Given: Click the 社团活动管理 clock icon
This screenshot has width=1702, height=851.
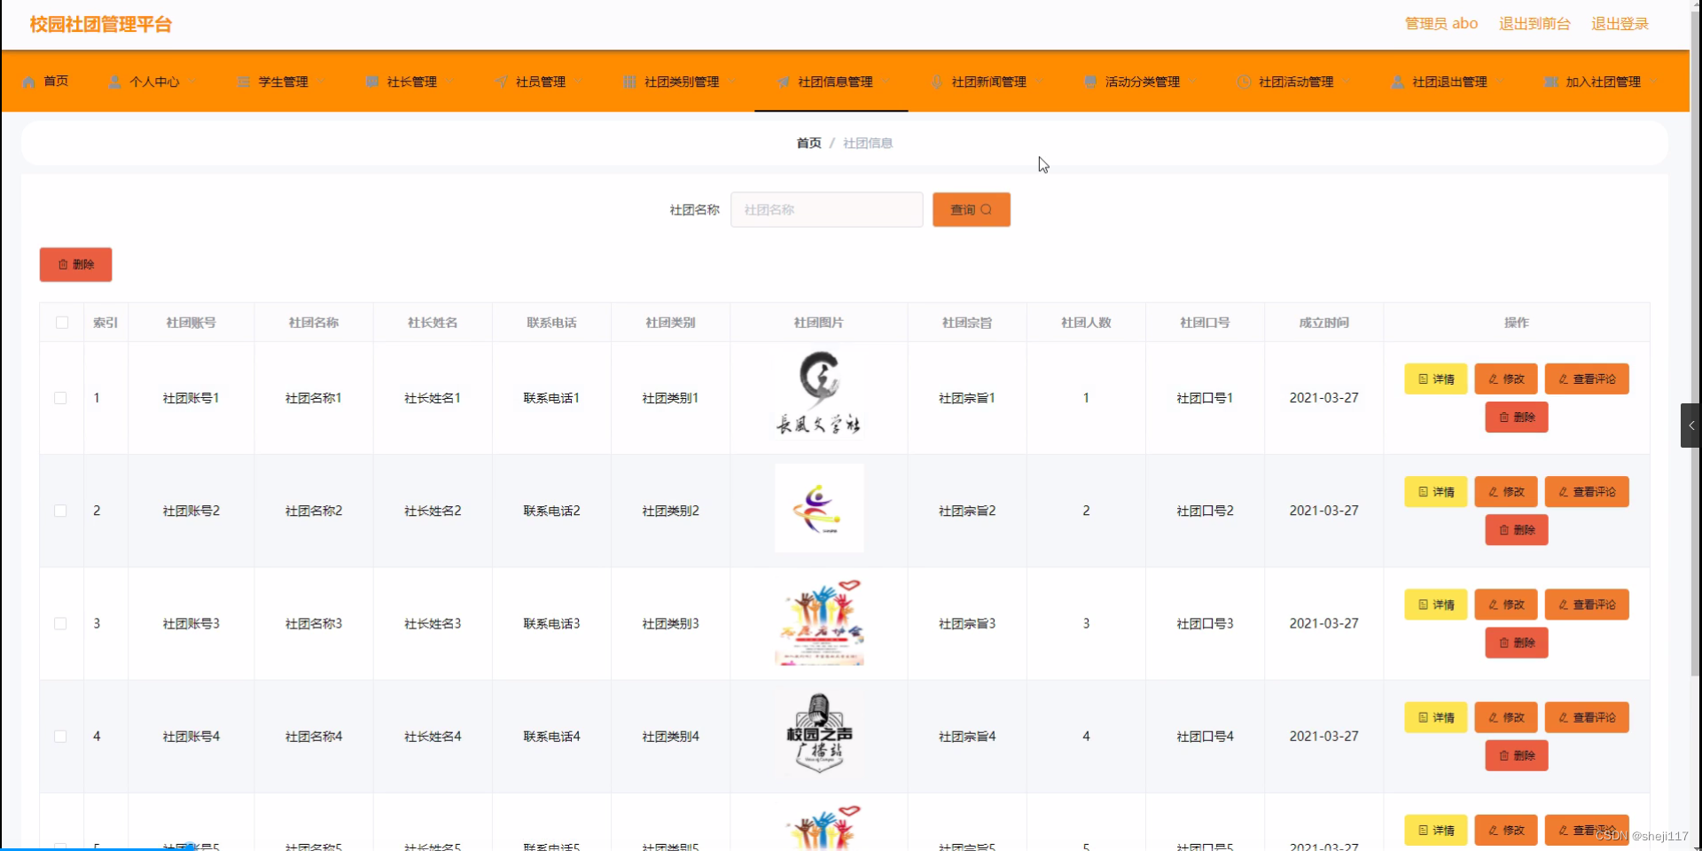Looking at the screenshot, I should (x=1244, y=82).
